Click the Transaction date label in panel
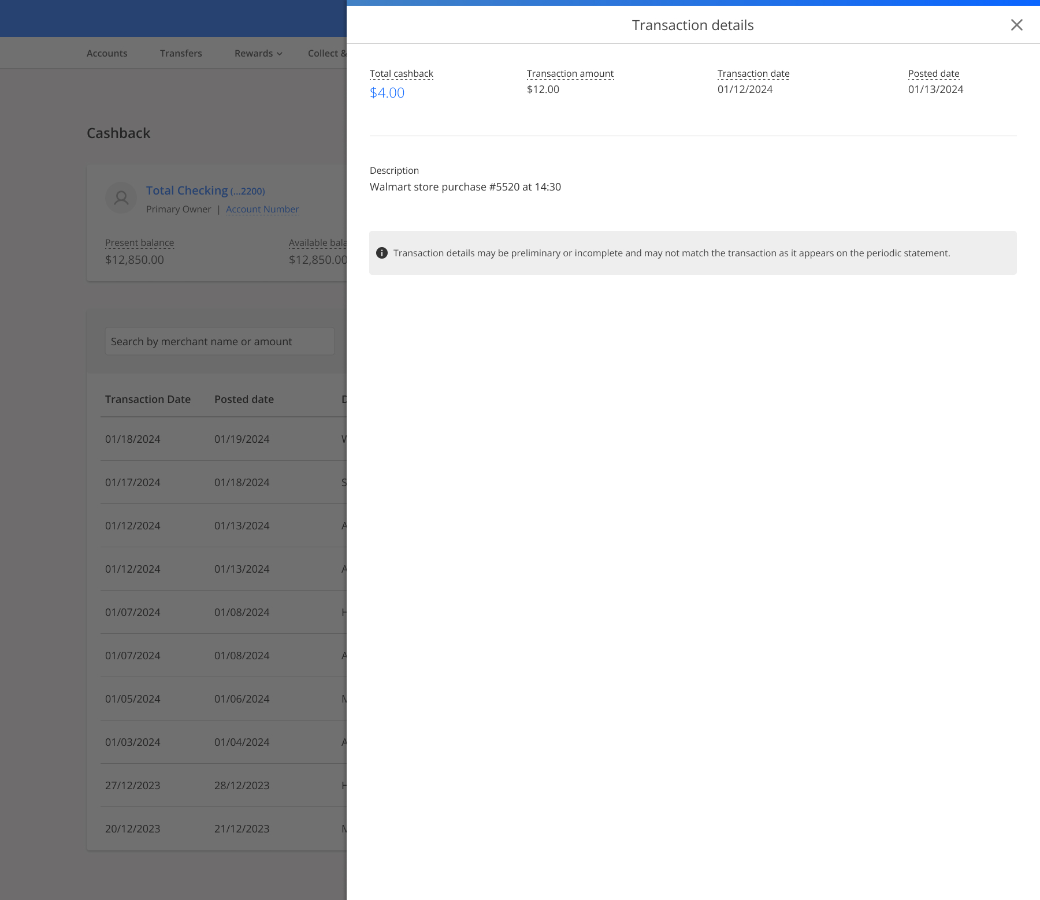 coord(753,73)
